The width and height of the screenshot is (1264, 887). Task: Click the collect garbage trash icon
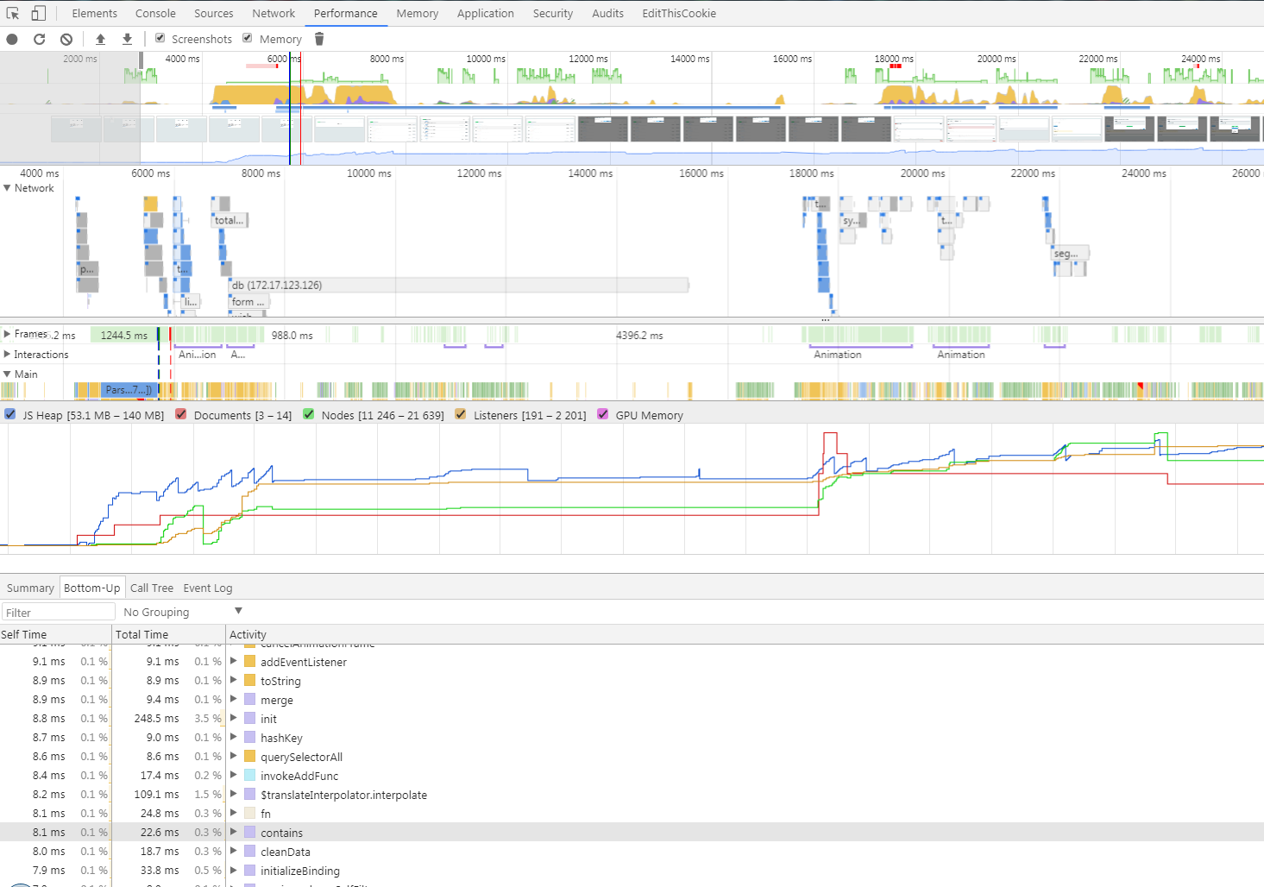[x=319, y=39]
